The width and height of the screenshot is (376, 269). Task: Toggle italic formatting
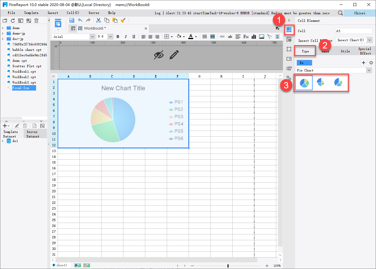click(x=126, y=36)
